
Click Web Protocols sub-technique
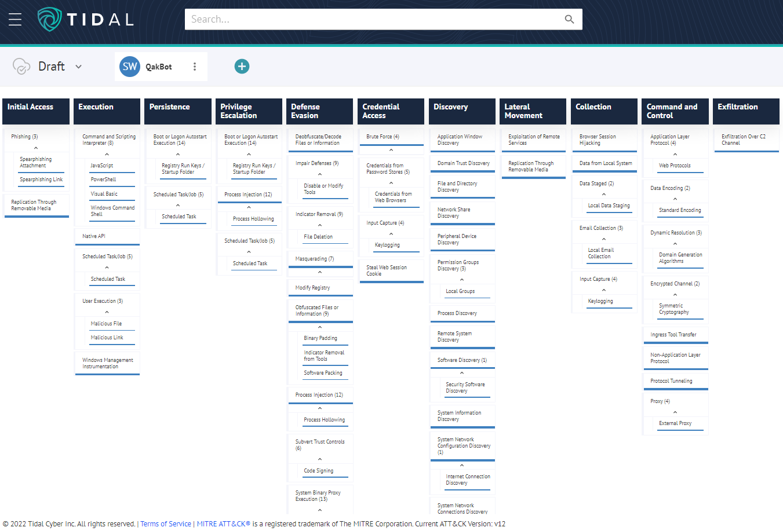pyautogui.click(x=681, y=166)
